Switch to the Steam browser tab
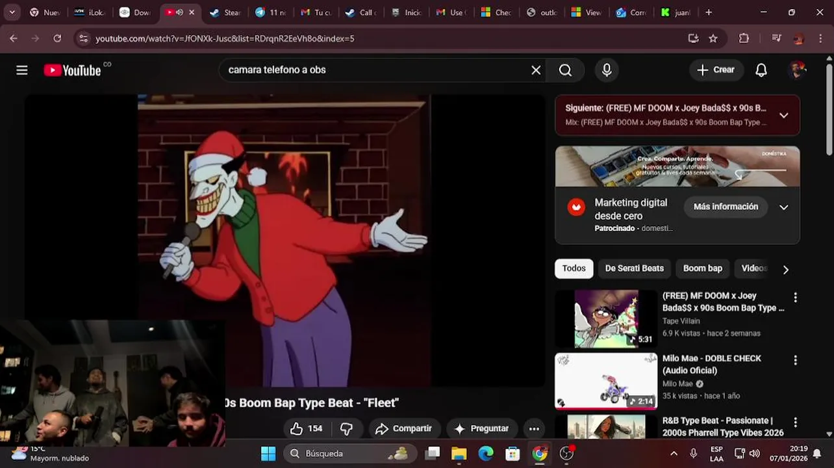The width and height of the screenshot is (834, 468). coord(225,12)
